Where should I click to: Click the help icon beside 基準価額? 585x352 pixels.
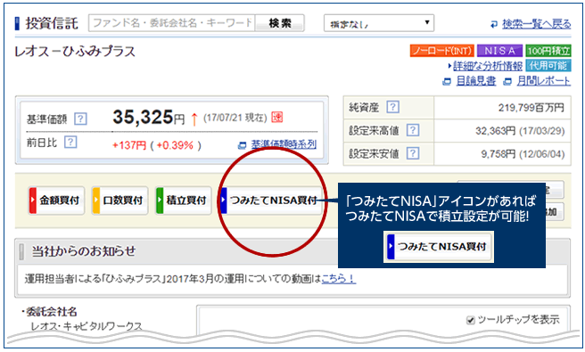tap(80, 119)
